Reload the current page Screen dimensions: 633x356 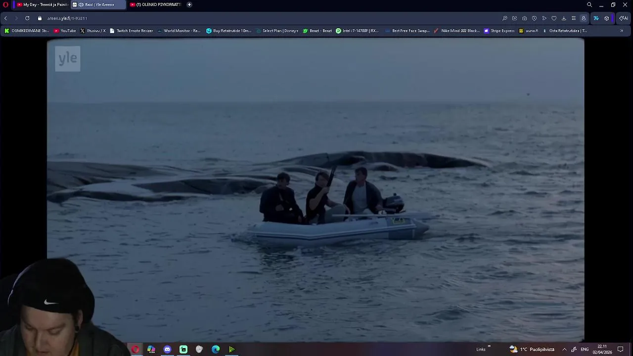(27, 18)
